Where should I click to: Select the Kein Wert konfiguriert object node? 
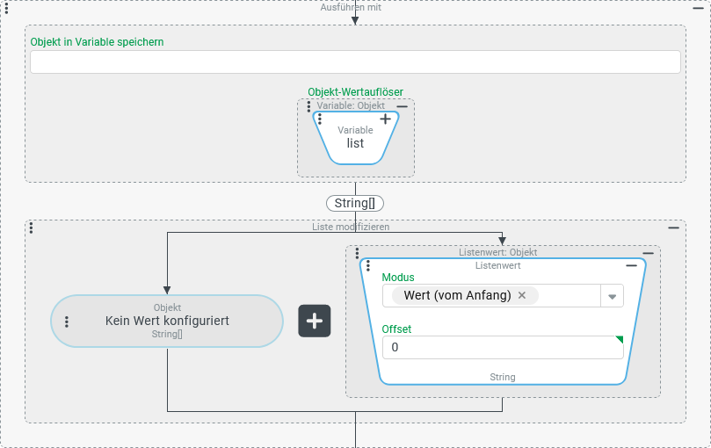click(167, 322)
